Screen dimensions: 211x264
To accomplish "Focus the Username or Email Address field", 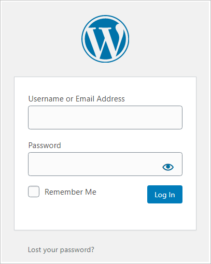I will click(105, 118).
